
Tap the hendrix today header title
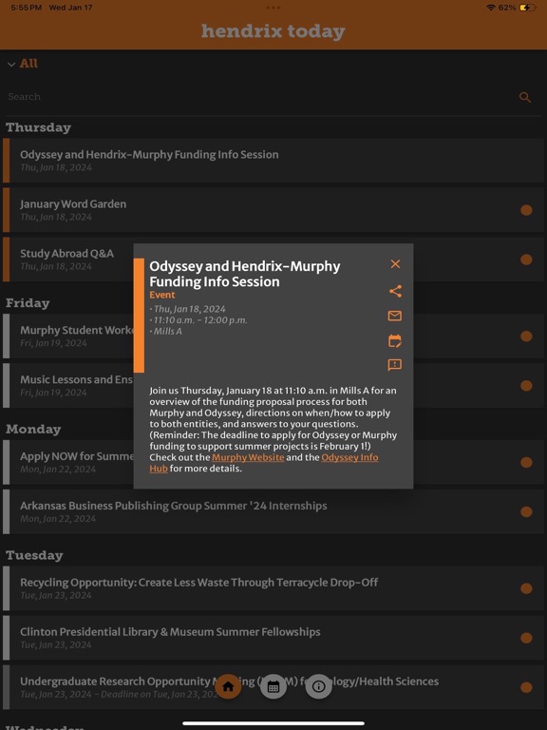[273, 31]
